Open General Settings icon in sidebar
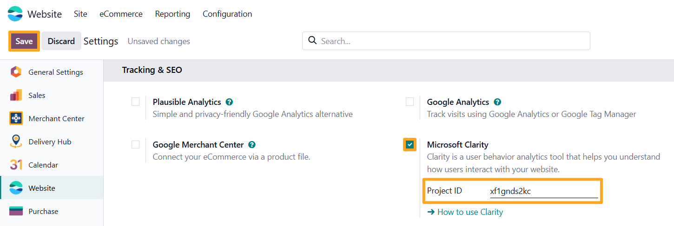The height and width of the screenshot is (226, 674). click(x=16, y=72)
